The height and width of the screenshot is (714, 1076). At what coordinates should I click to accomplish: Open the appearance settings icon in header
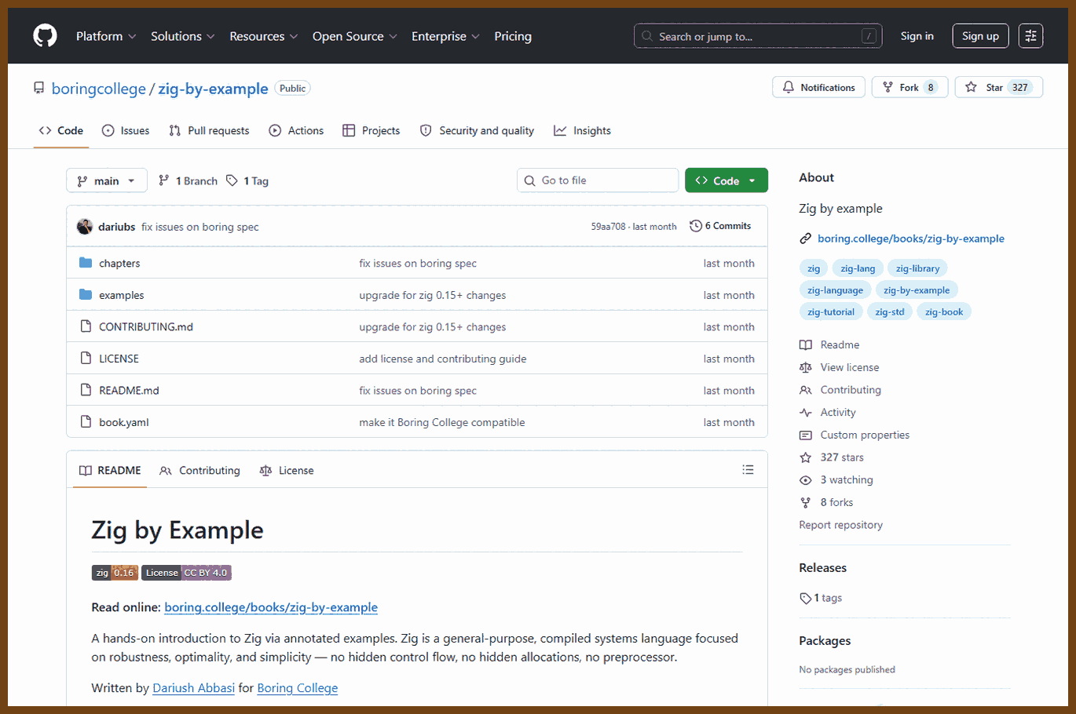click(x=1030, y=36)
